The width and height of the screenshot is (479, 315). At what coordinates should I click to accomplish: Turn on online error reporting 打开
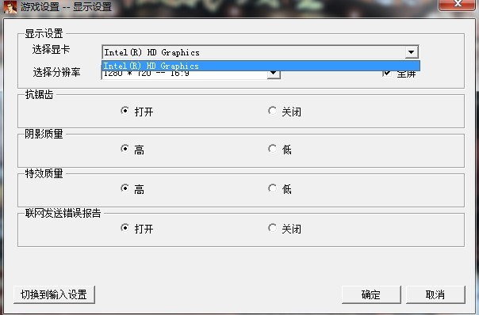coord(125,227)
